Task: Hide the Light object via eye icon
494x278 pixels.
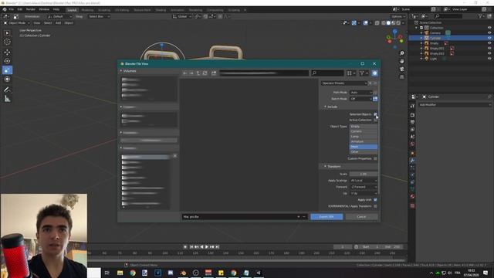Action: tap(489, 59)
